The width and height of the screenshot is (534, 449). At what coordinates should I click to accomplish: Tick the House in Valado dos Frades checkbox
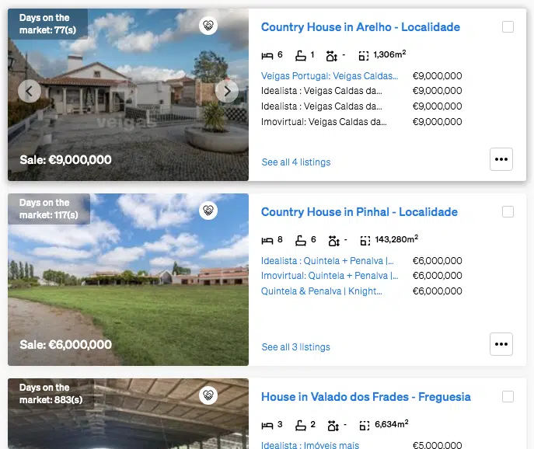pos(508,397)
